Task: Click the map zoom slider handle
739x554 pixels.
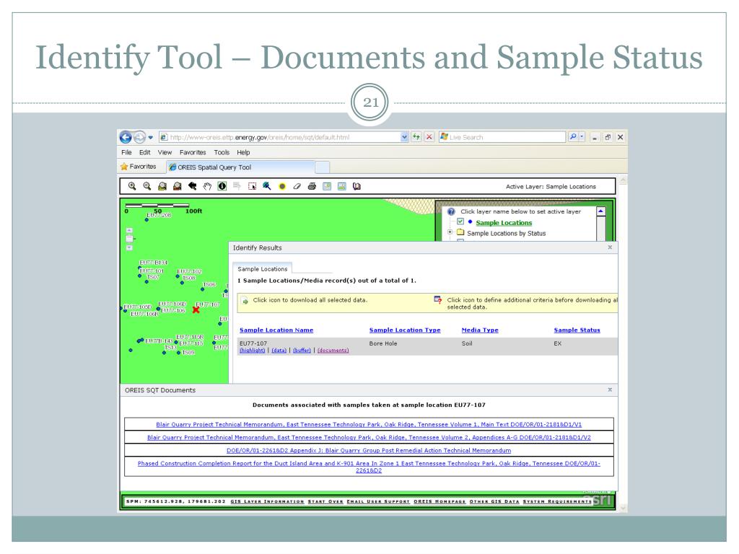Action: (x=130, y=239)
